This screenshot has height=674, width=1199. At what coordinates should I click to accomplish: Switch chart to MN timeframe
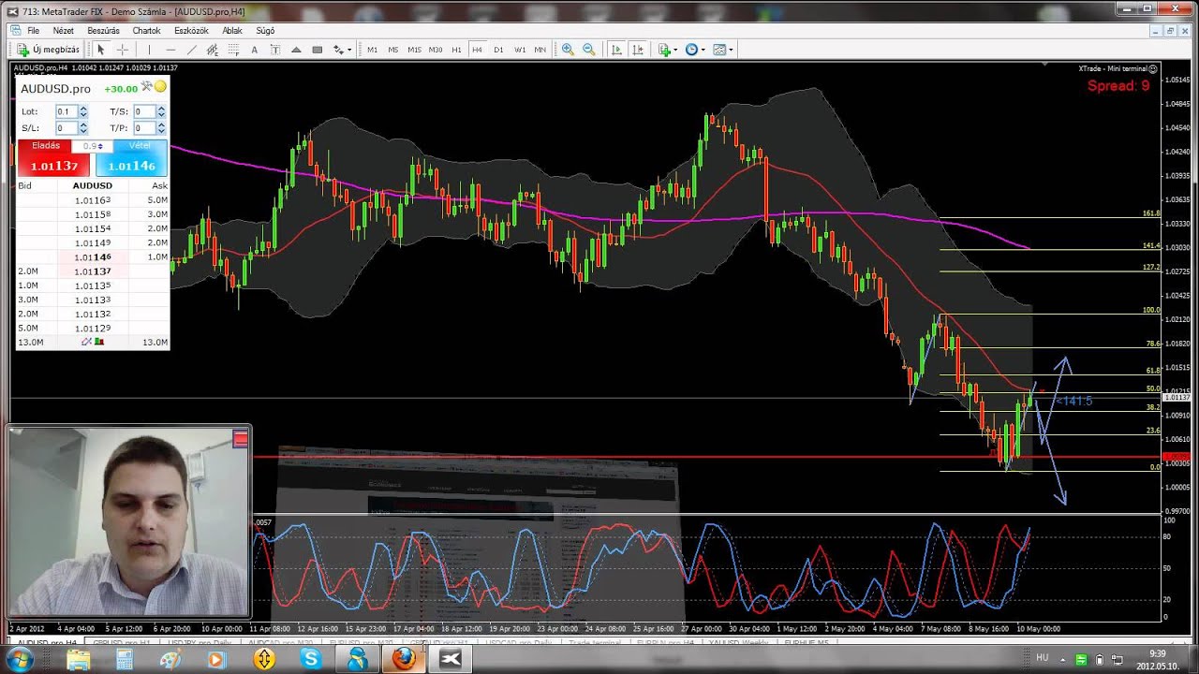[540, 50]
